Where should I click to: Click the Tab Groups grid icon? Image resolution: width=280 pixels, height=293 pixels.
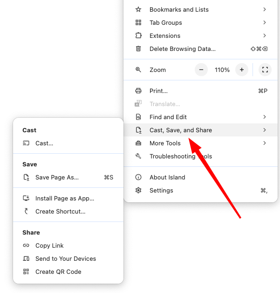coord(138,22)
